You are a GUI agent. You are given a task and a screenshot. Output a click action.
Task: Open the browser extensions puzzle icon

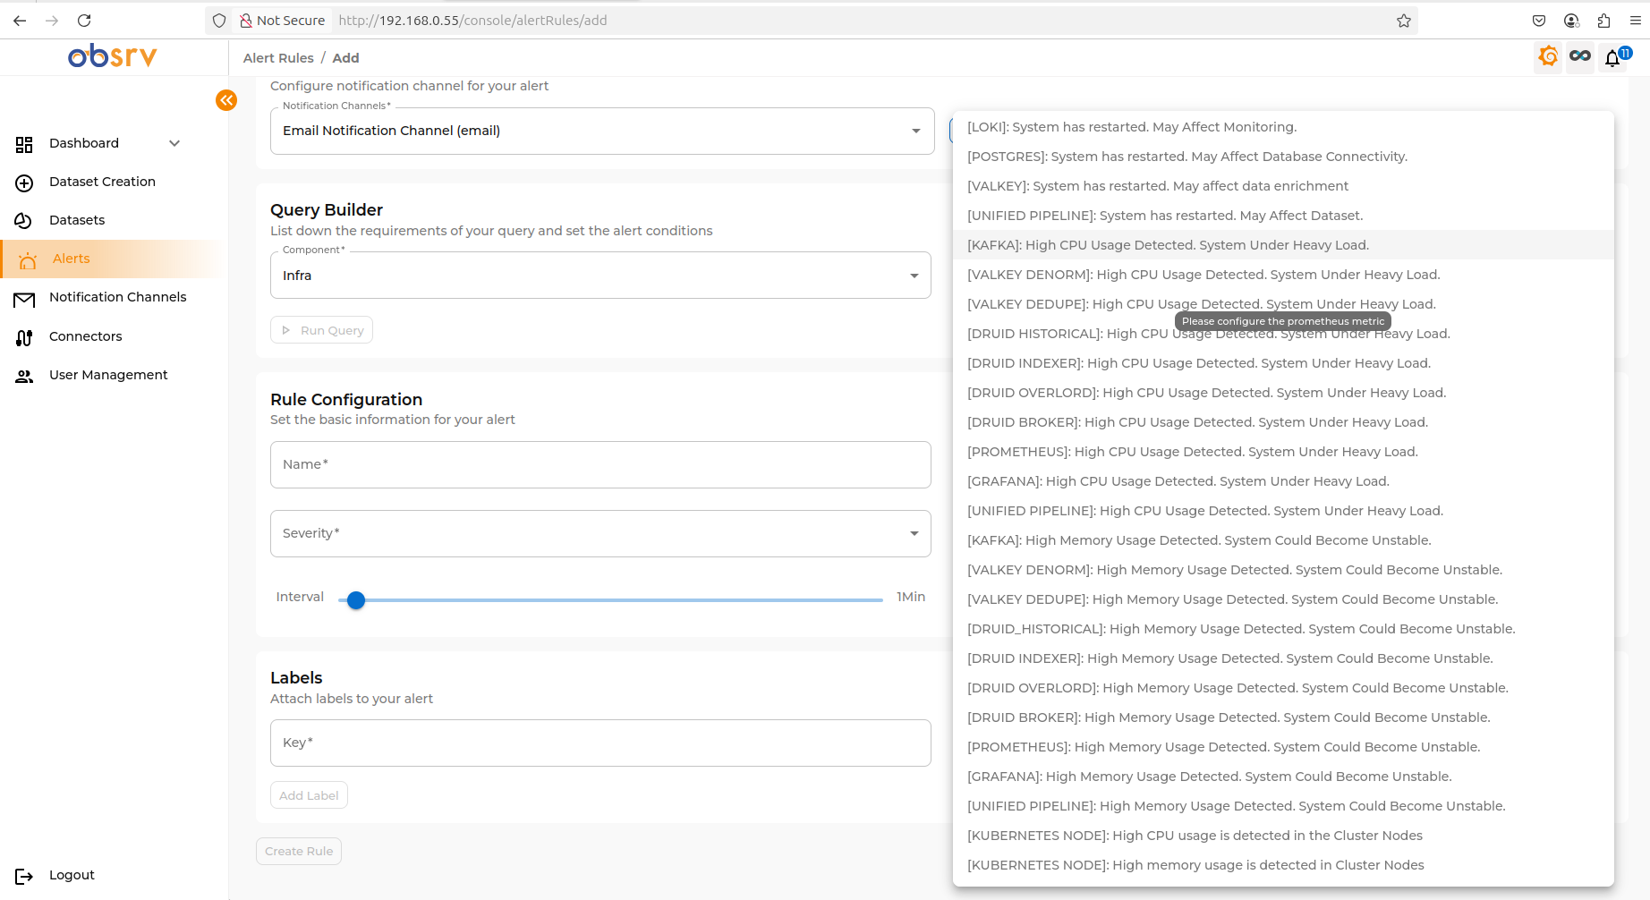(1603, 21)
